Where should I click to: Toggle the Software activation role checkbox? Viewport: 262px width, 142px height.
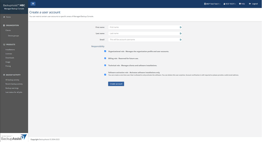tap(105, 75)
